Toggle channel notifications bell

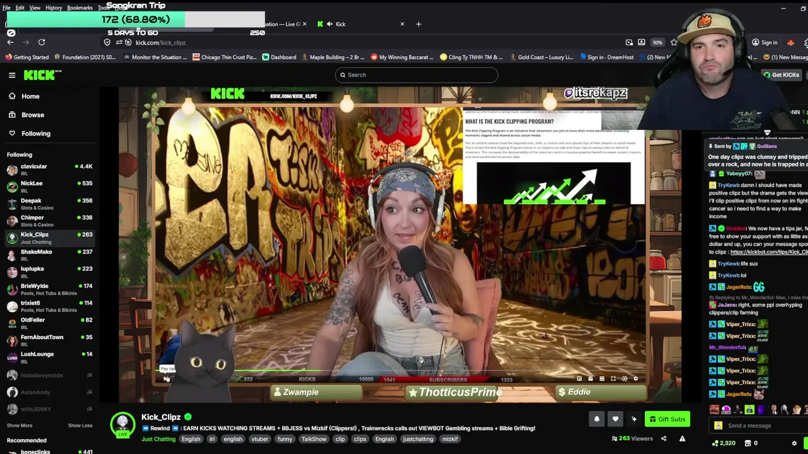coord(597,419)
